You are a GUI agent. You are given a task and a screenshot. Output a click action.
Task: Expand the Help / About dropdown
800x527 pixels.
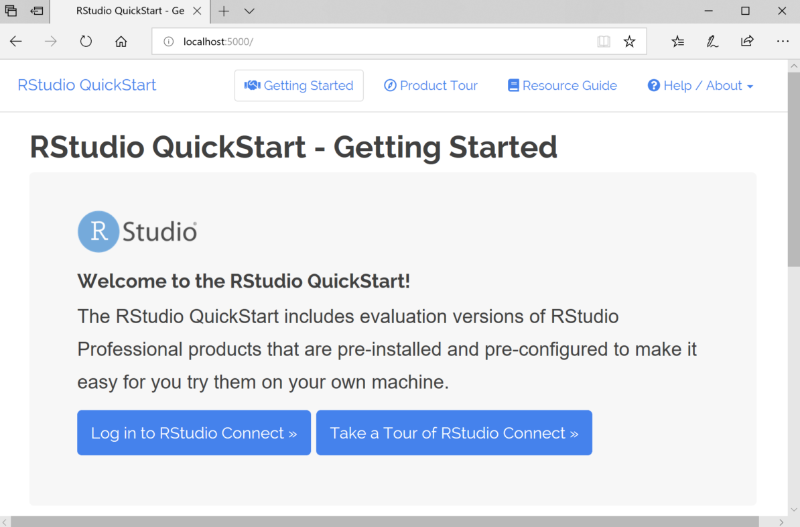pyautogui.click(x=700, y=85)
